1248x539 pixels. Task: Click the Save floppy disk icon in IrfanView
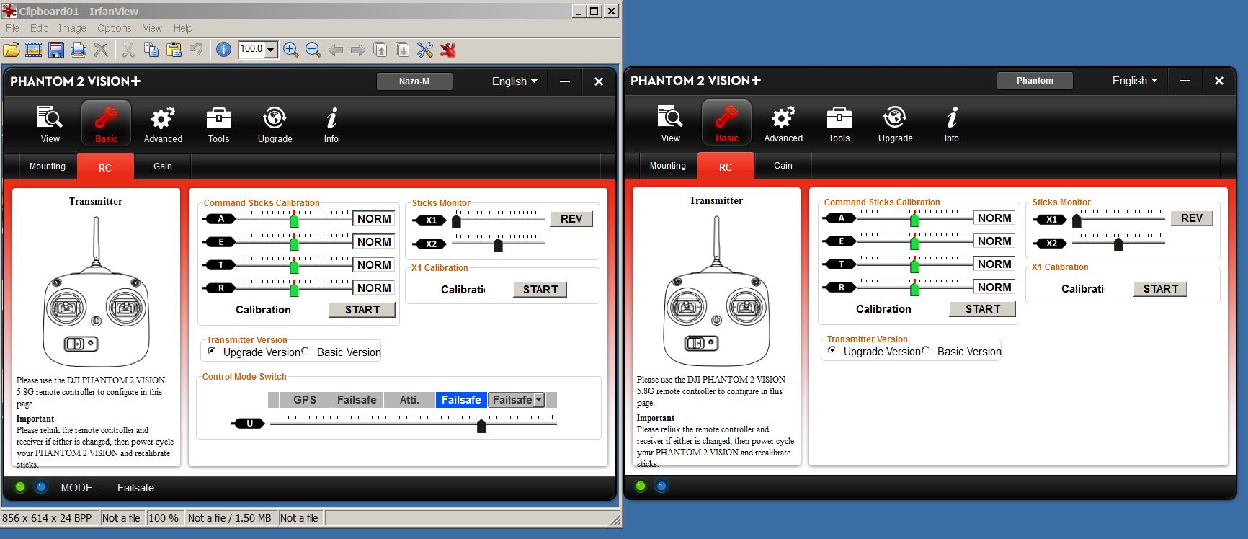pos(56,50)
